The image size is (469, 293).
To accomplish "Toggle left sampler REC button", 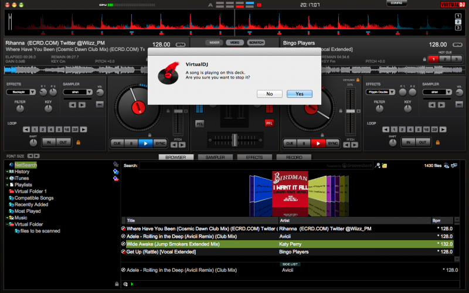I will coord(100,104).
